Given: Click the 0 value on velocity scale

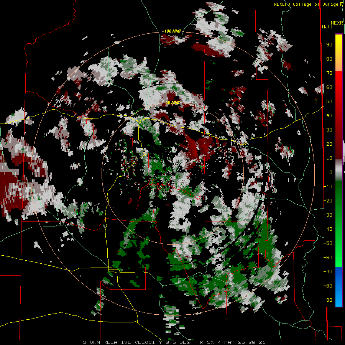Looking at the screenshot, I should pyautogui.click(x=331, y=172).
